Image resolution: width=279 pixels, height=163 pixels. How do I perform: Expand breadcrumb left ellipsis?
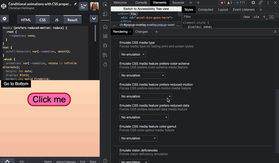pyautogui.click(x=114, y=25)
